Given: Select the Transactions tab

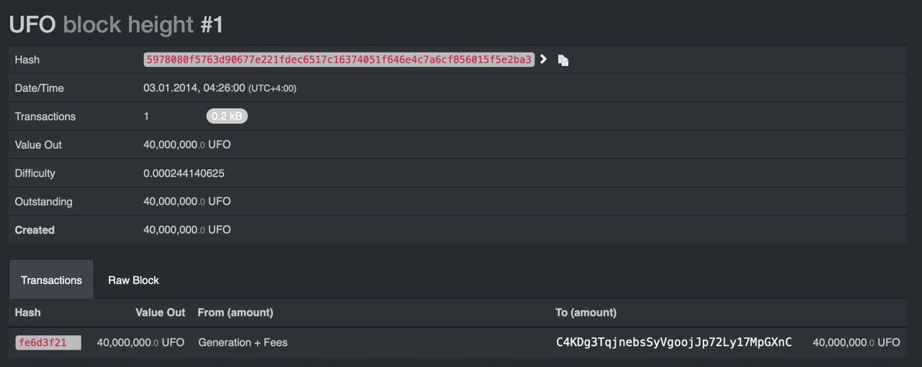Looking at the screenshot, I should tap(51, 280).
